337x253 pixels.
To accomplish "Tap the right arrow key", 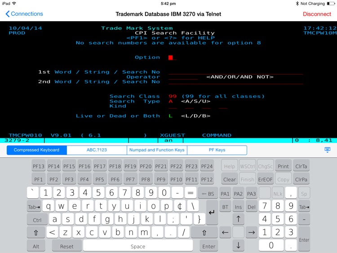I will (252, 232).
